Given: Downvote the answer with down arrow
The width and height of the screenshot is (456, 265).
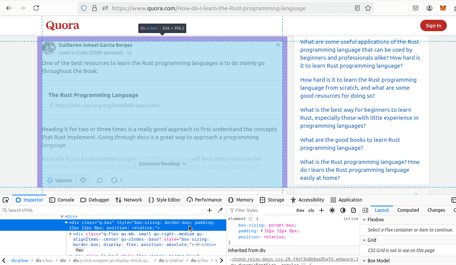Looking at the screenshot, I should tap(83, 180).
